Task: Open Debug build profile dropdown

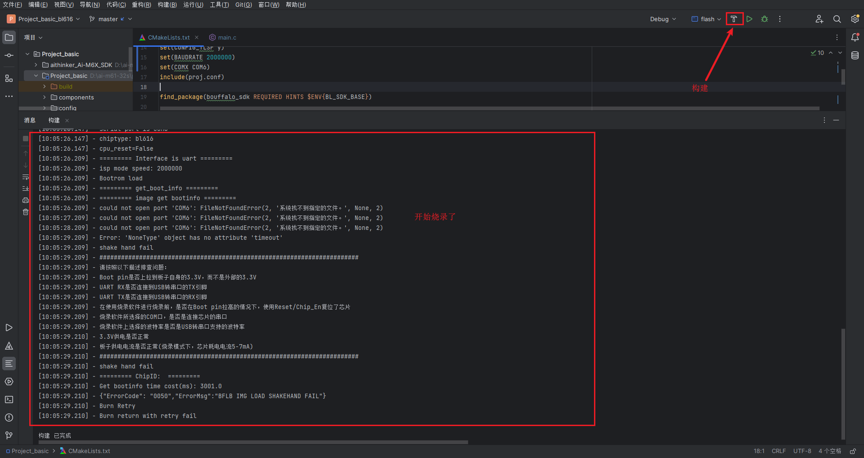Action: (x=663, y=19)
